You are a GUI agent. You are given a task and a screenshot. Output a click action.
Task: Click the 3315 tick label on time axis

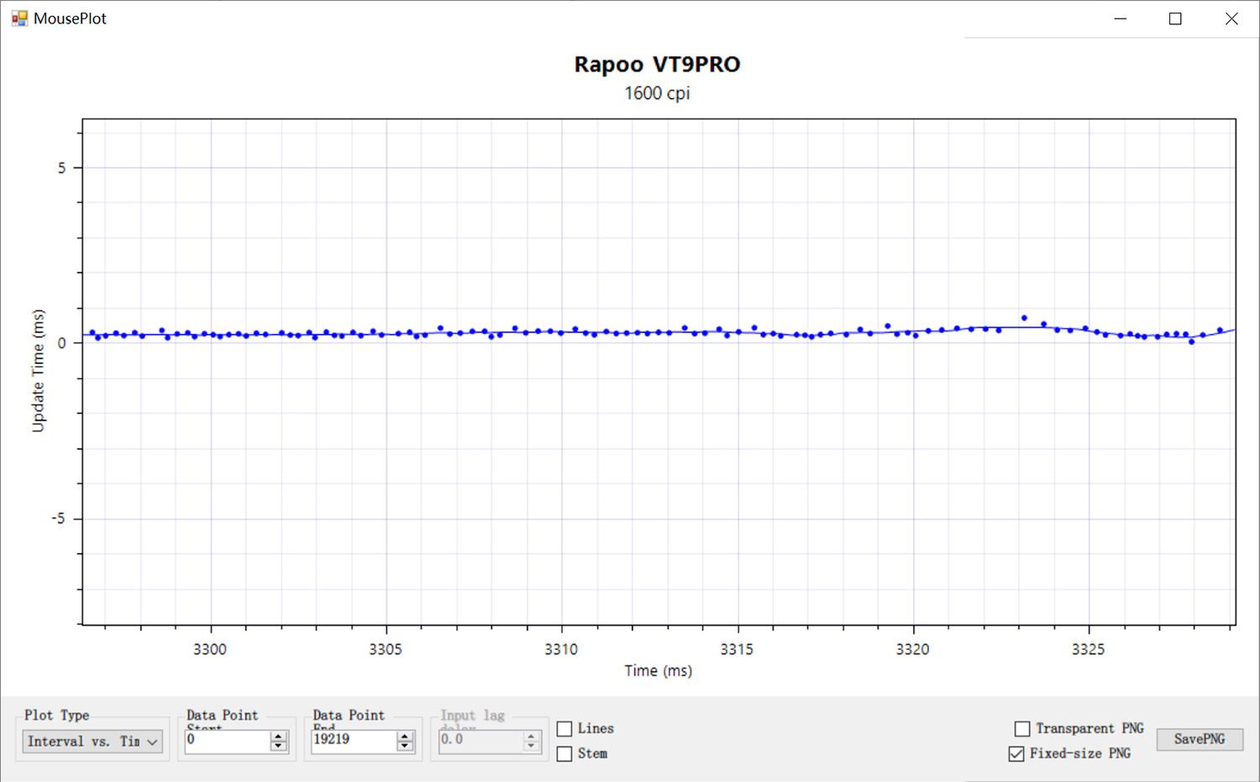737,649
